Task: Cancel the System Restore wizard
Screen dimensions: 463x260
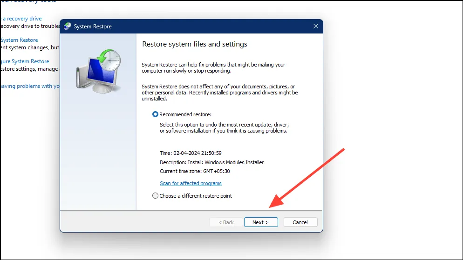Action: tap(300, 222)
